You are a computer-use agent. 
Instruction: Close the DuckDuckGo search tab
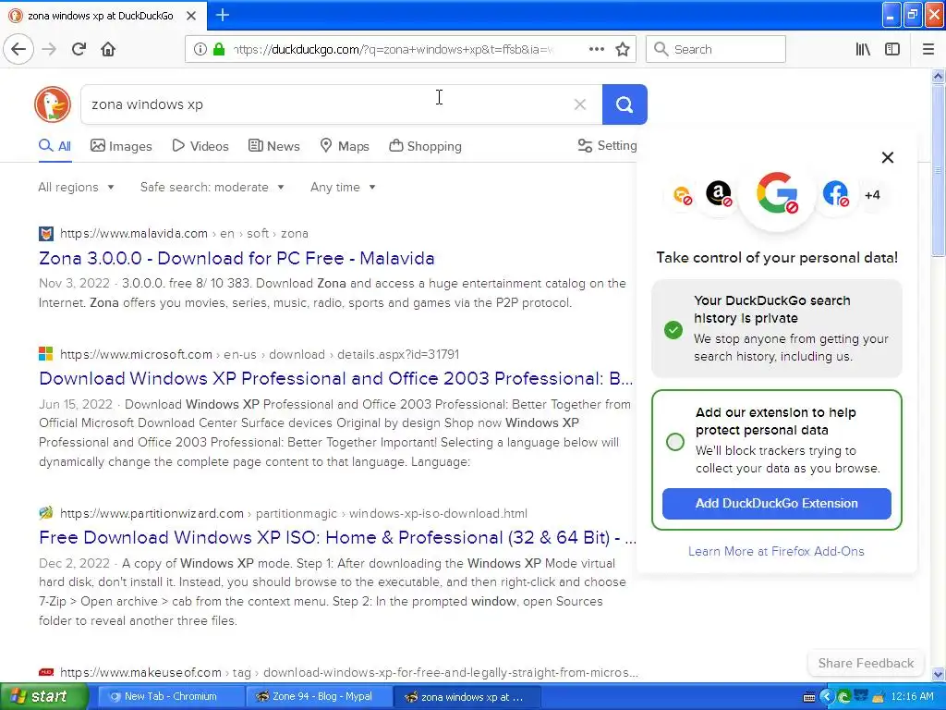point(190,16)
